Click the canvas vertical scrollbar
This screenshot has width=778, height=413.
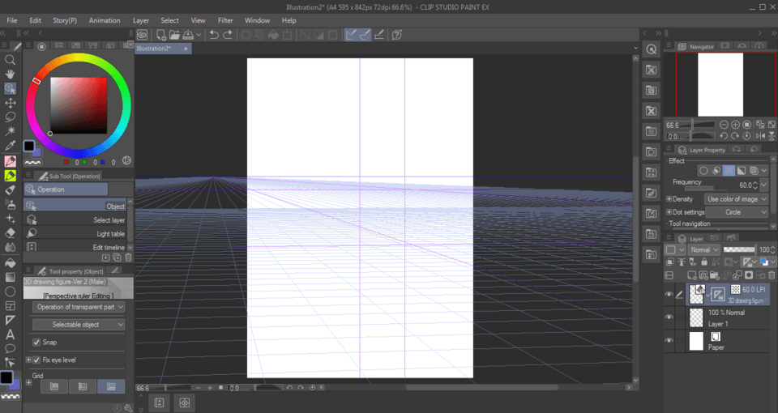click(x=635, y=218)
